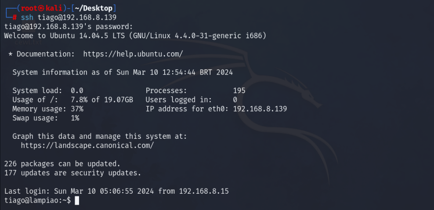Click the Users logged in value
This screenshot has width=434, height=210.
(235, 100)
